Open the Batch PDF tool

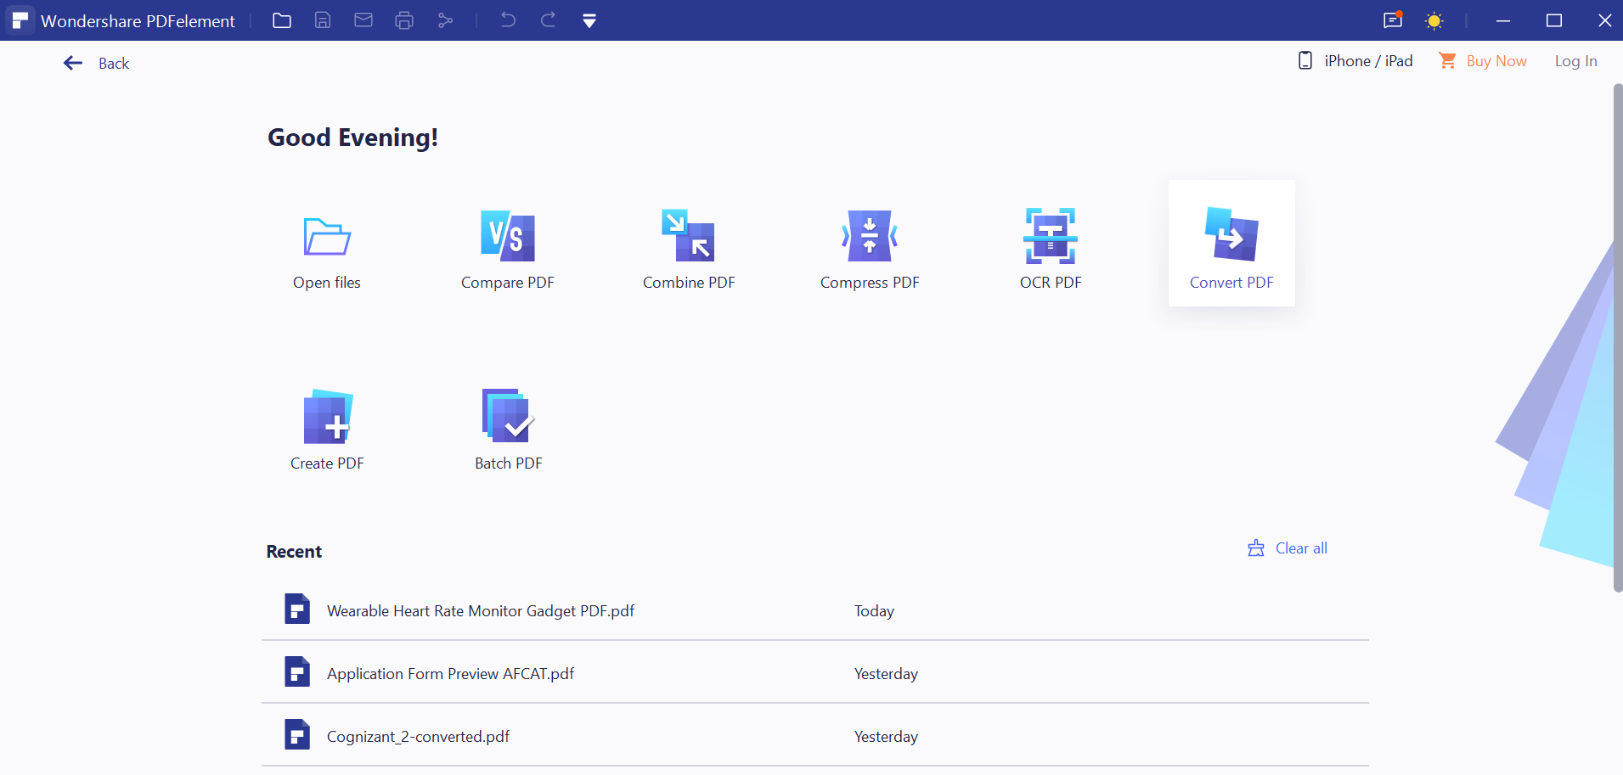click(x=508, y=418)
